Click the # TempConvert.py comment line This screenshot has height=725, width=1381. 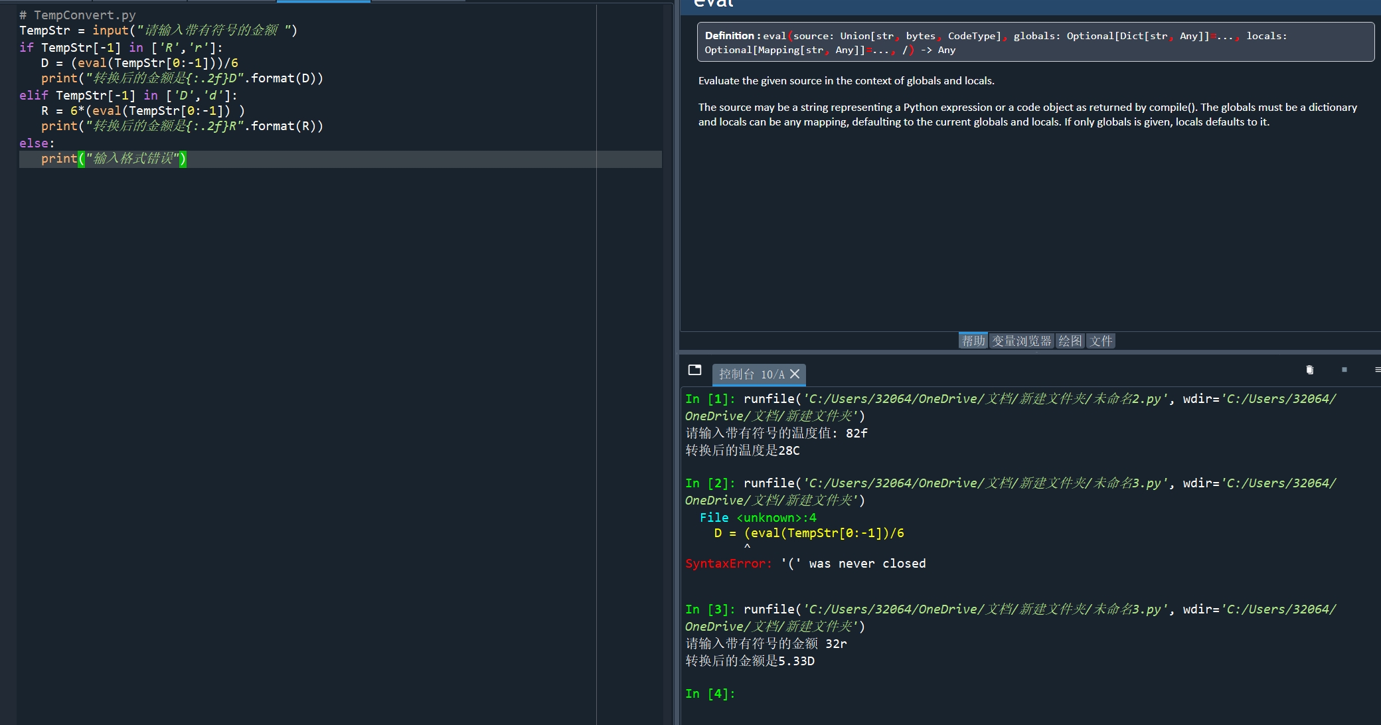click(78, 15)
